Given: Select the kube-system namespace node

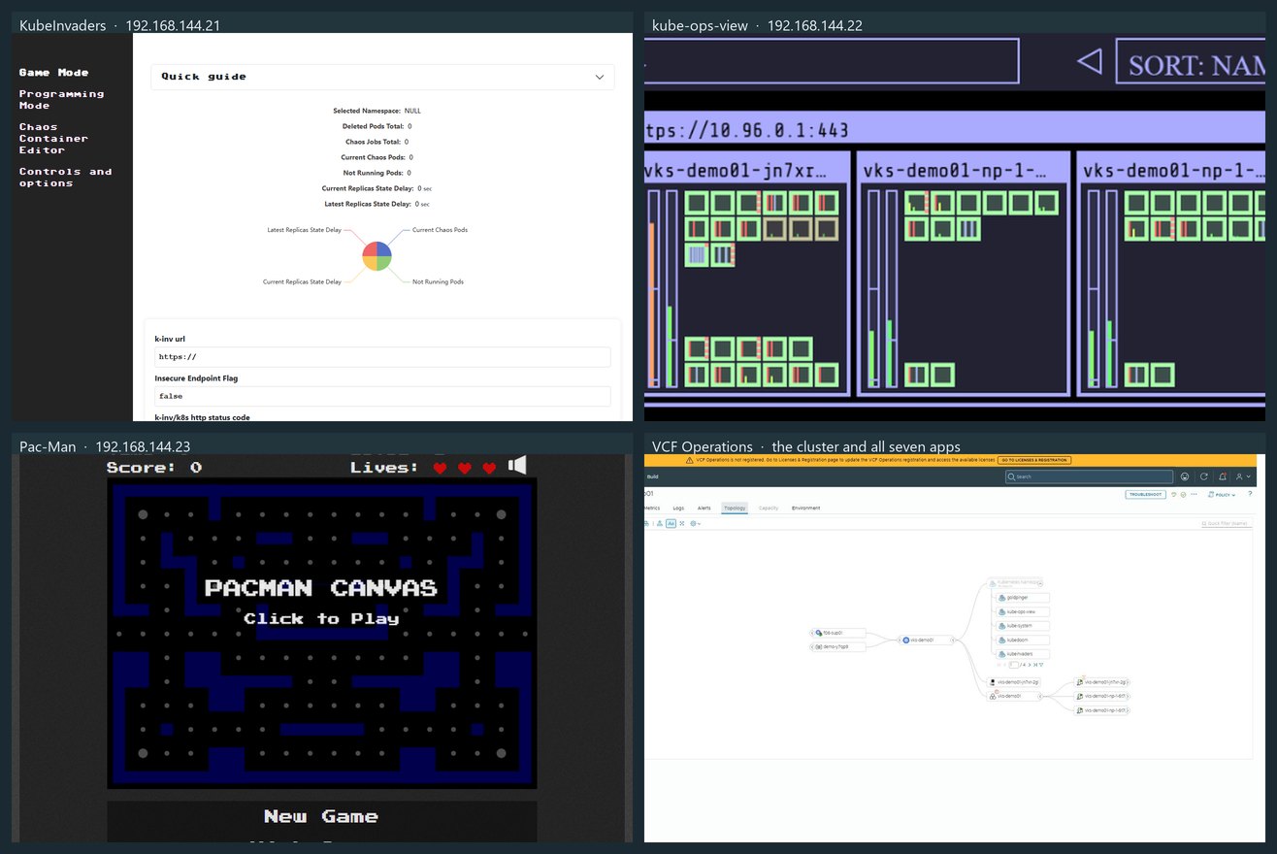Looking at the screenshot, I should [1023, 626].
